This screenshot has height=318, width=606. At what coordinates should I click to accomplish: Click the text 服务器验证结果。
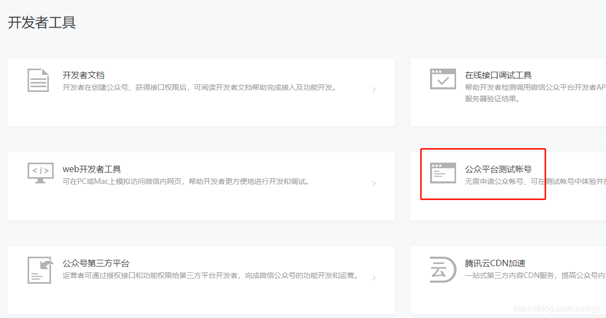[x=493, y=99]
